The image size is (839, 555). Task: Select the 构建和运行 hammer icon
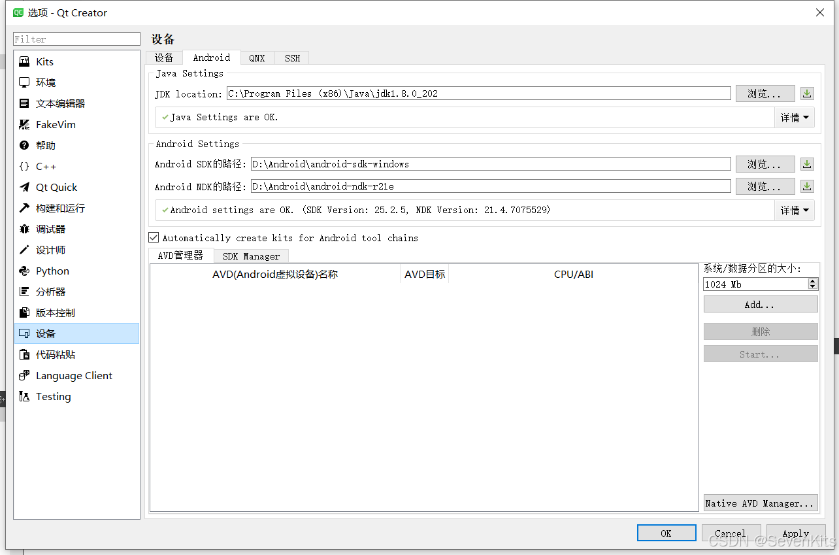[x=24, y=208]
